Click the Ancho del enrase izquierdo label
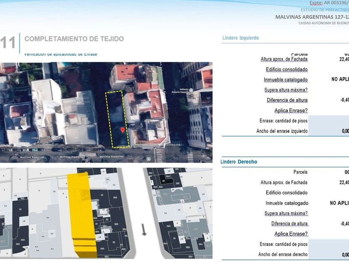The image size is (349, 262). (x=282, y=131)
